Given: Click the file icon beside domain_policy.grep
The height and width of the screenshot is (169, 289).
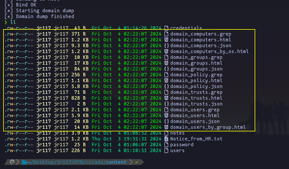Looking at the screenshot, I should point(166,75).
